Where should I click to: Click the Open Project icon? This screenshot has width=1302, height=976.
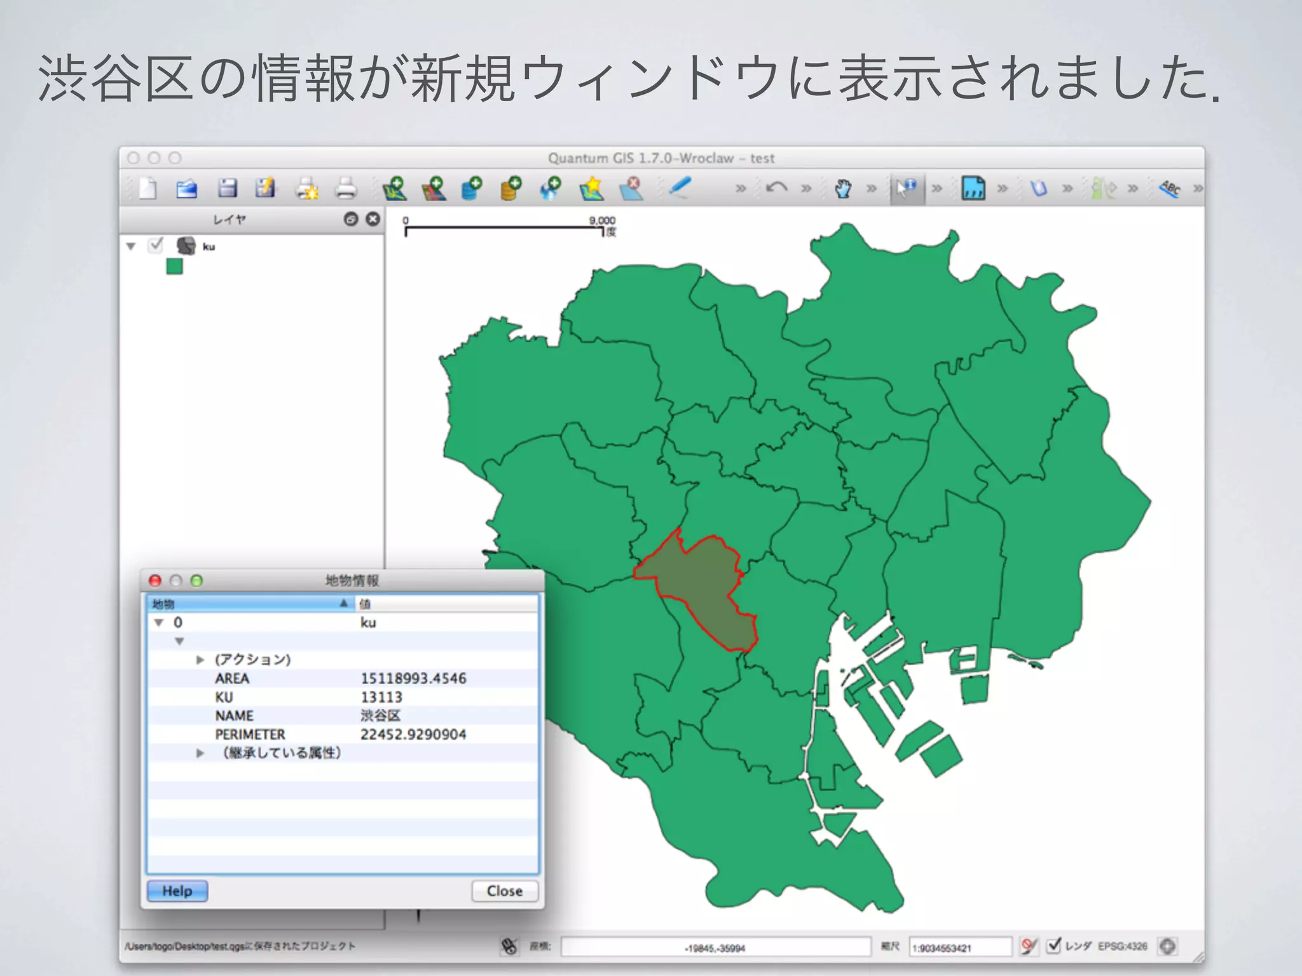click(186, 189)
